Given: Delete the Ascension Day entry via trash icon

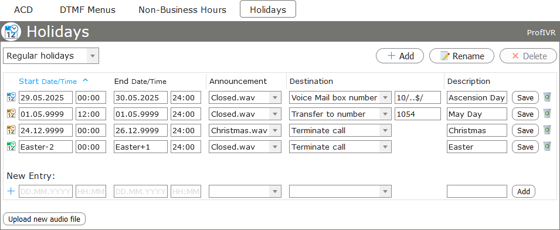Looking at the screenshot, I should tap(547, 97).
